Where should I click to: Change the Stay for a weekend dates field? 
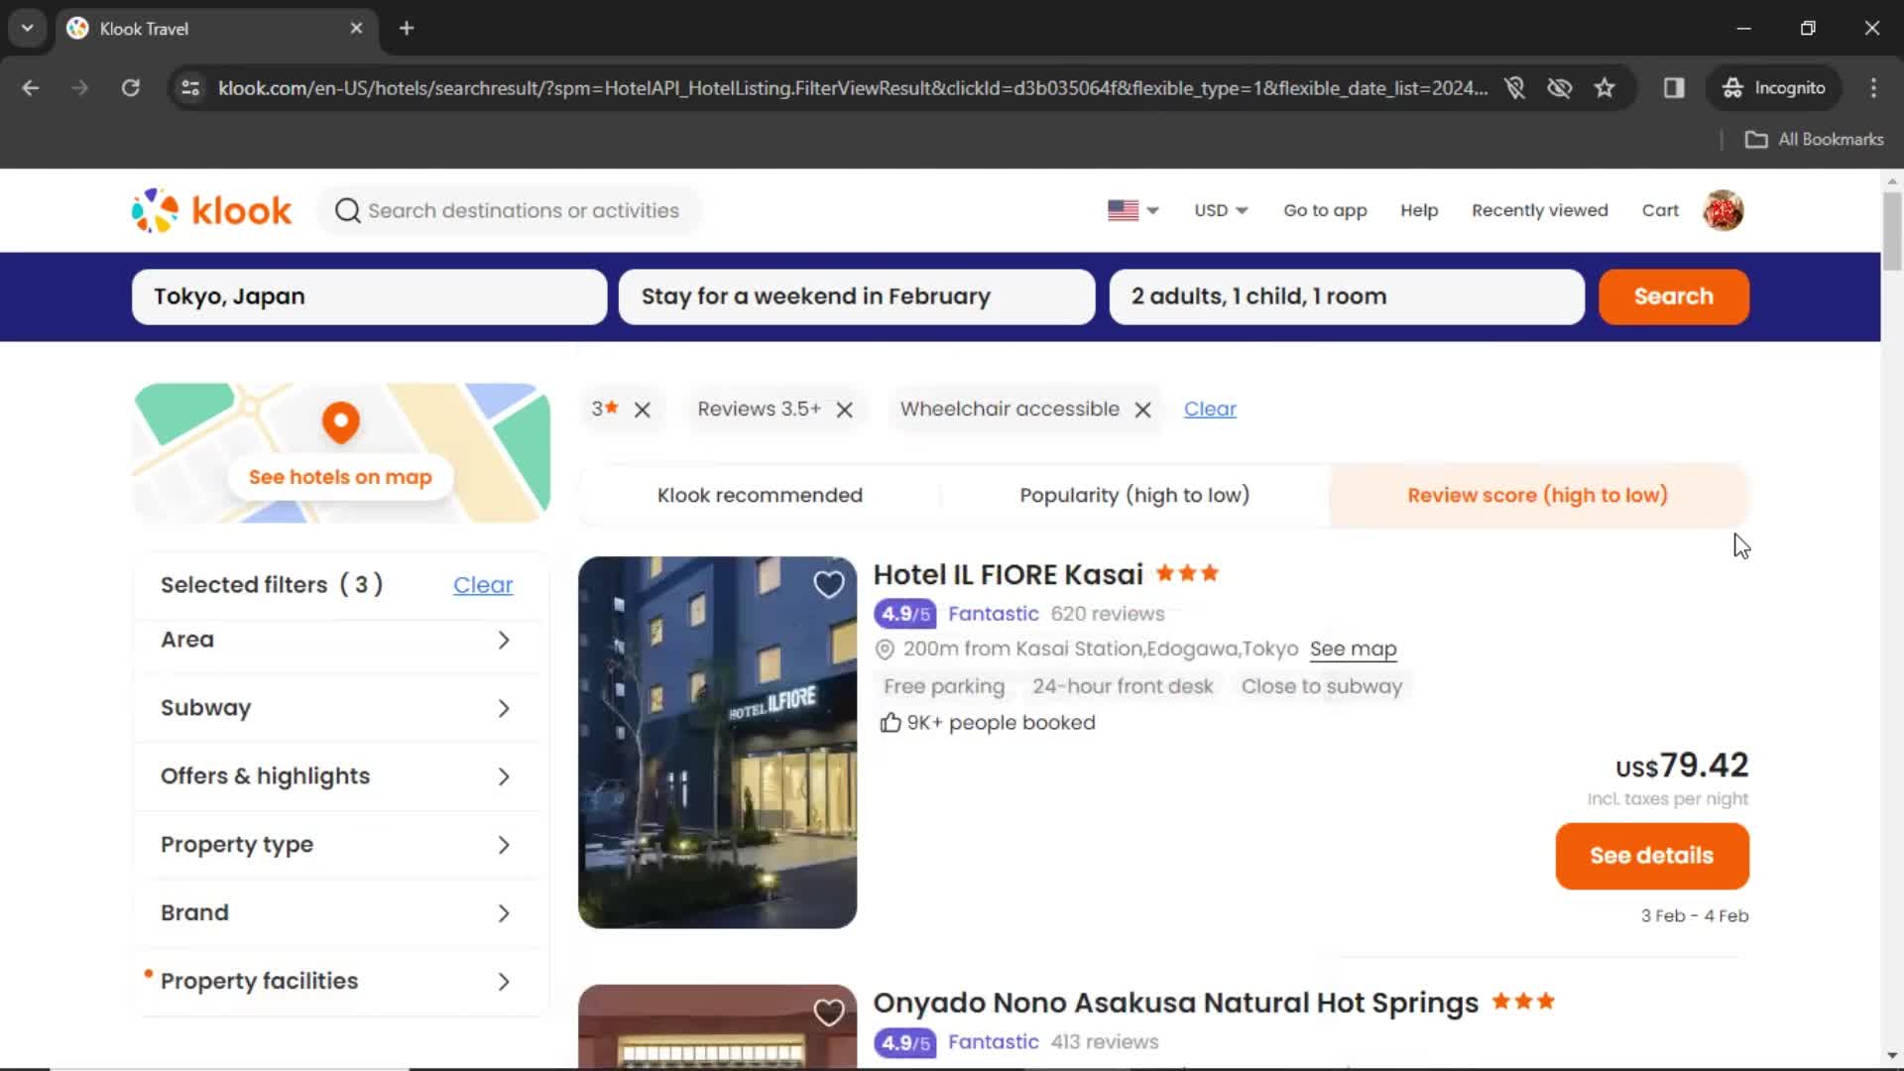(x=857, y=297)
